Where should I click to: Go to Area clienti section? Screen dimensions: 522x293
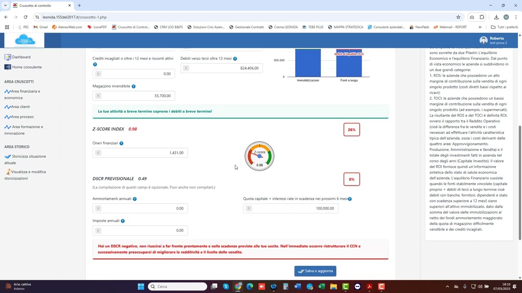pos(20,107)
